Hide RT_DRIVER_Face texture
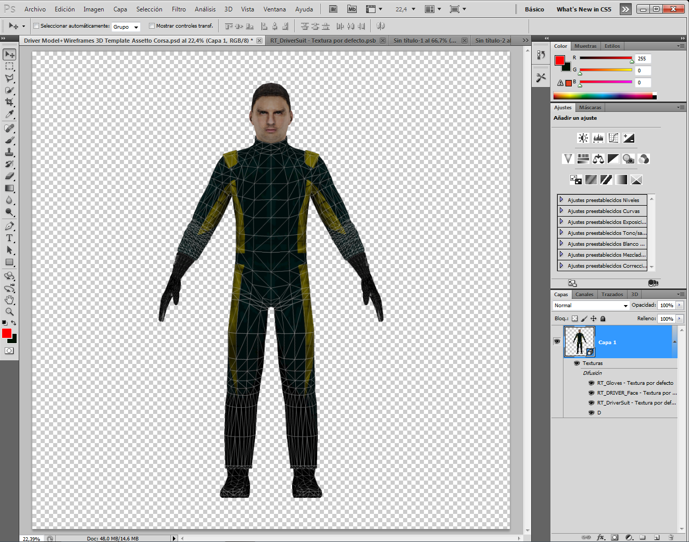 (591, 393)
